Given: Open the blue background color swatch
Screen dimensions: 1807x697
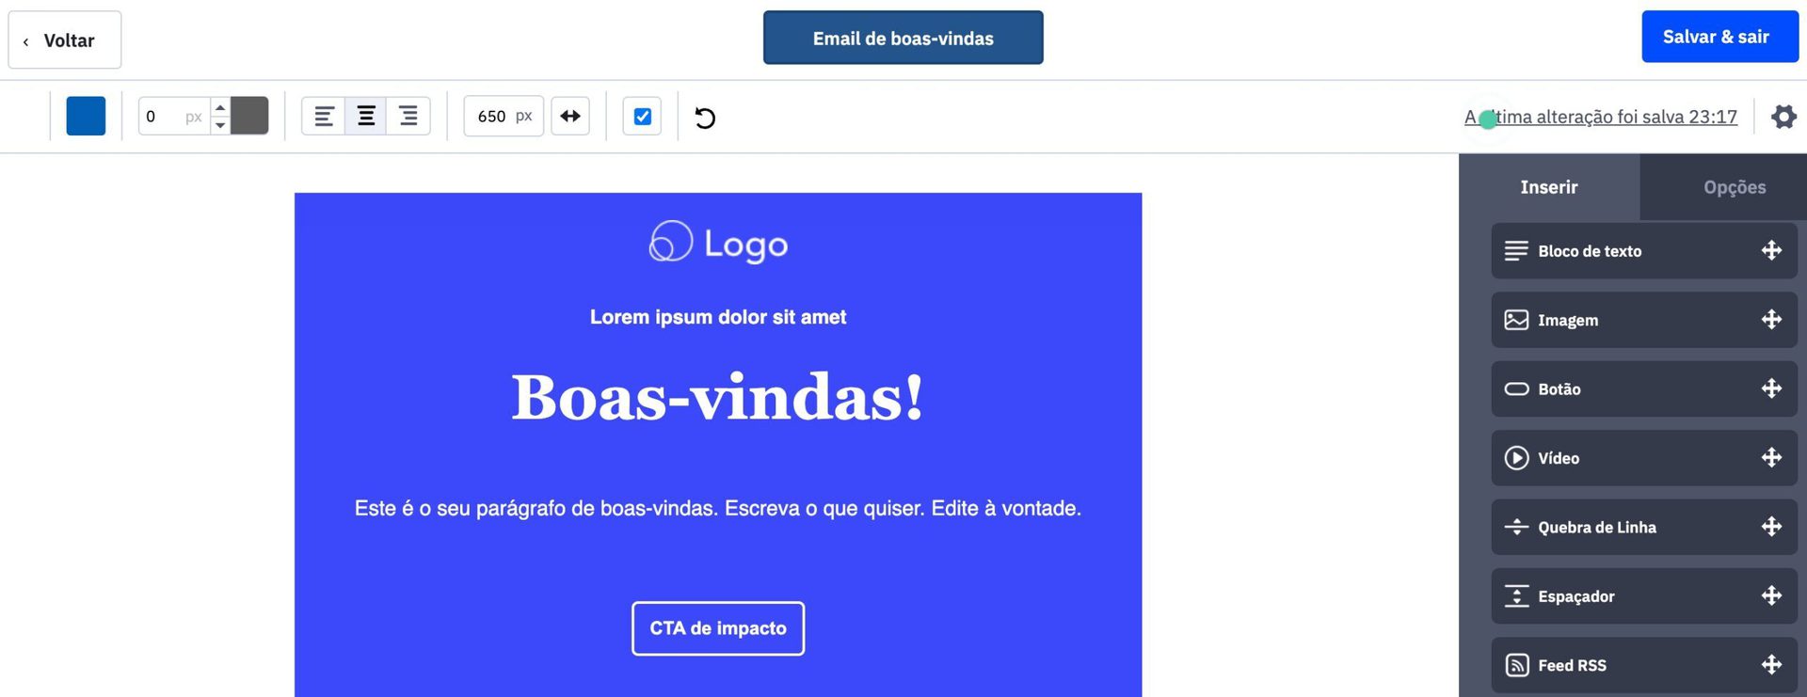Looking at the screenshot, I should [86, 117].
